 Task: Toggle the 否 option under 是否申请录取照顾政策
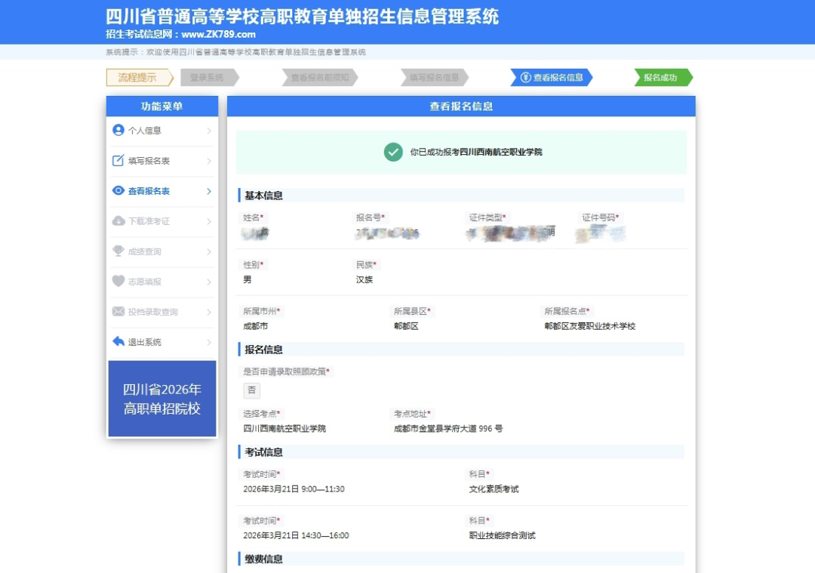252,390
